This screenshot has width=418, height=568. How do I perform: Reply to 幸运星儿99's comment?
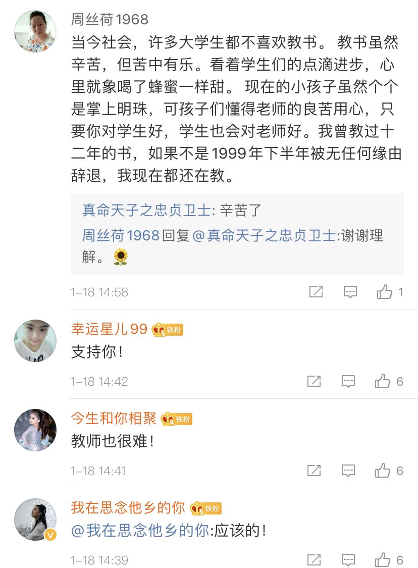click(348, 381)
